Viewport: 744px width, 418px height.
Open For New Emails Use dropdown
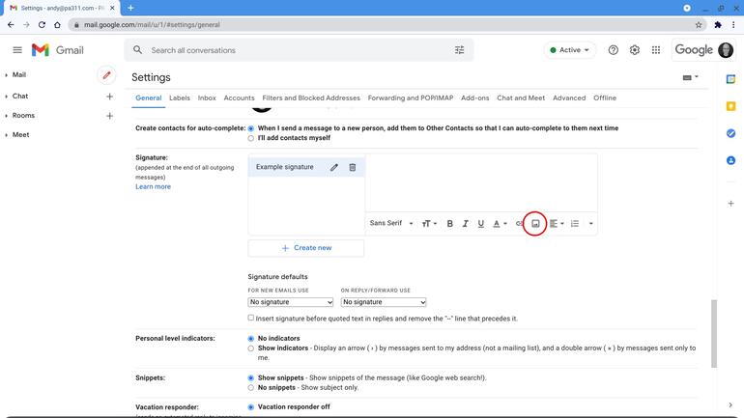point(291,302)
